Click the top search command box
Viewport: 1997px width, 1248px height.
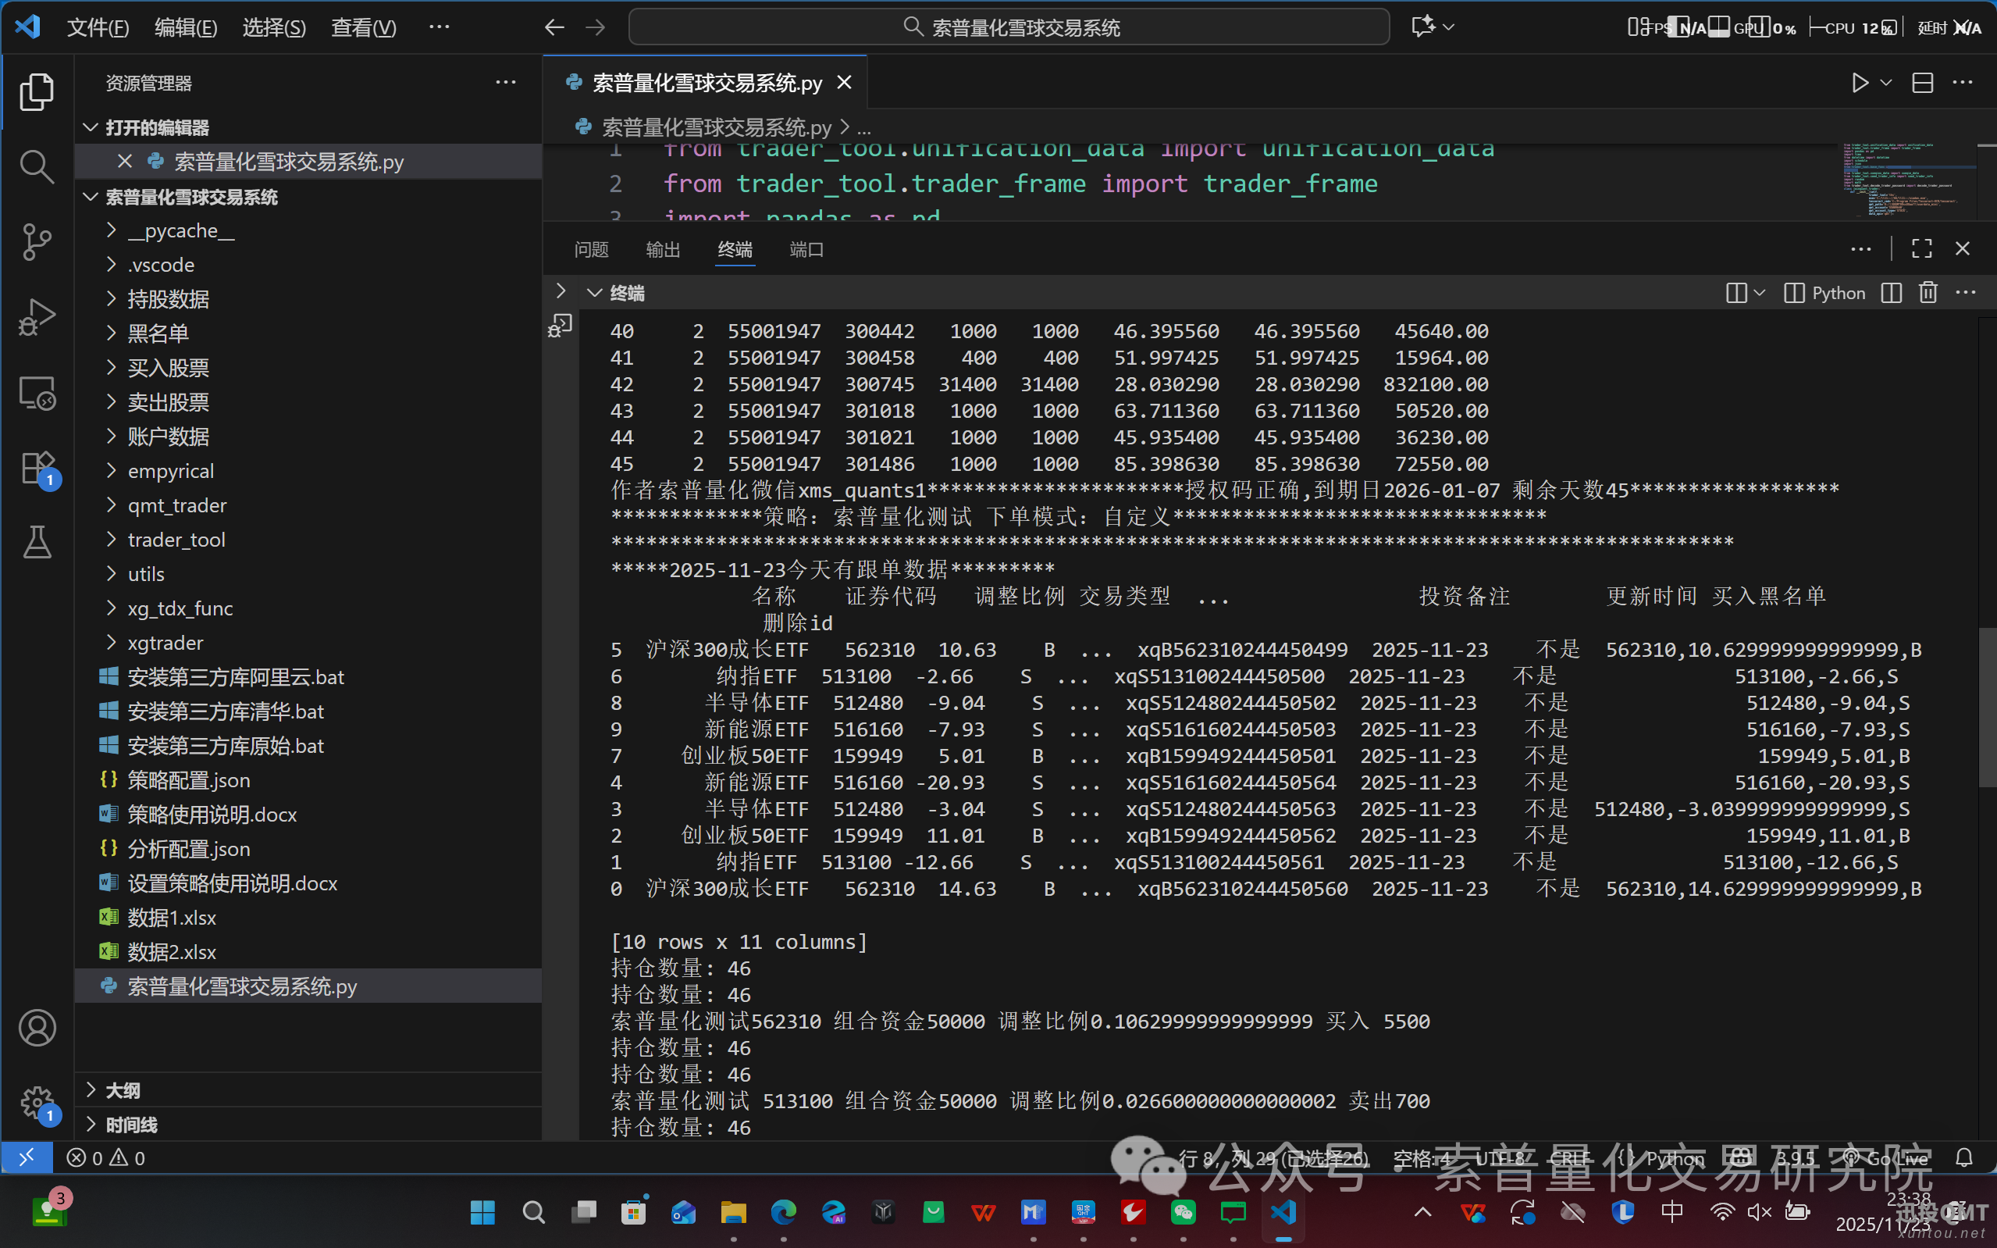click(1007, 27)
